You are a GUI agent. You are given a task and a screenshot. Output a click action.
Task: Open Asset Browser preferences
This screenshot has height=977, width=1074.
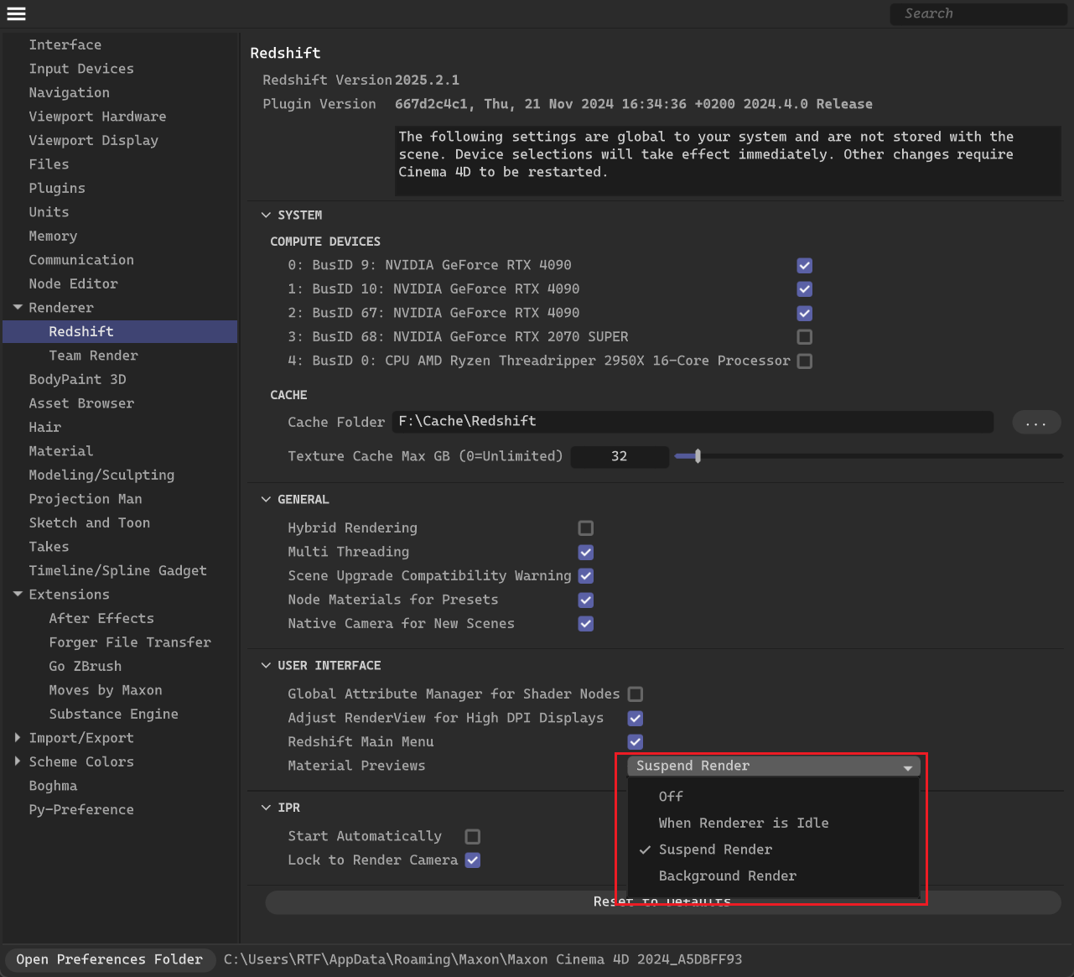81,403
